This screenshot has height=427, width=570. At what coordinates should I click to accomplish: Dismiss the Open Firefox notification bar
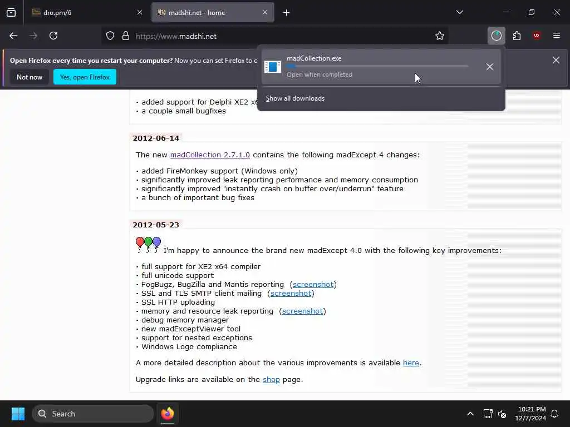pos(556,60)
